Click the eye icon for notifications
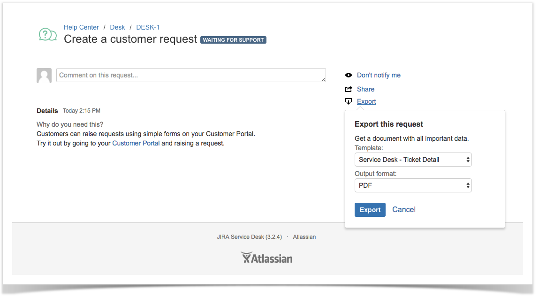 click(x=348, y=75)
